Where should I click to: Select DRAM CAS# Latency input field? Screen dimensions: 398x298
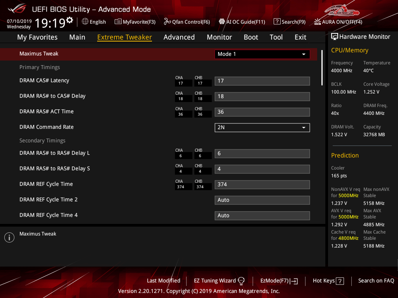(x=262, y=81)
